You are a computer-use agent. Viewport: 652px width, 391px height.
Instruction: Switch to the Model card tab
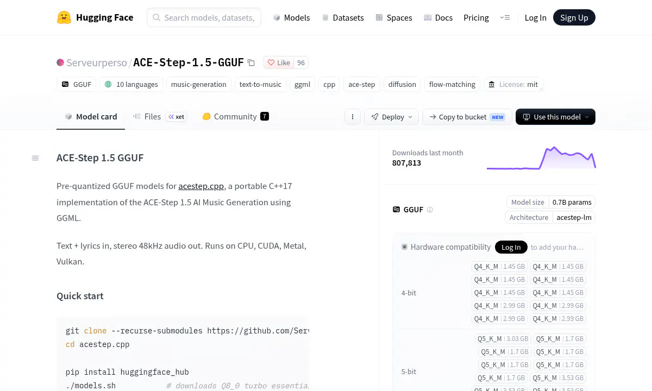(x=91, y=116)
